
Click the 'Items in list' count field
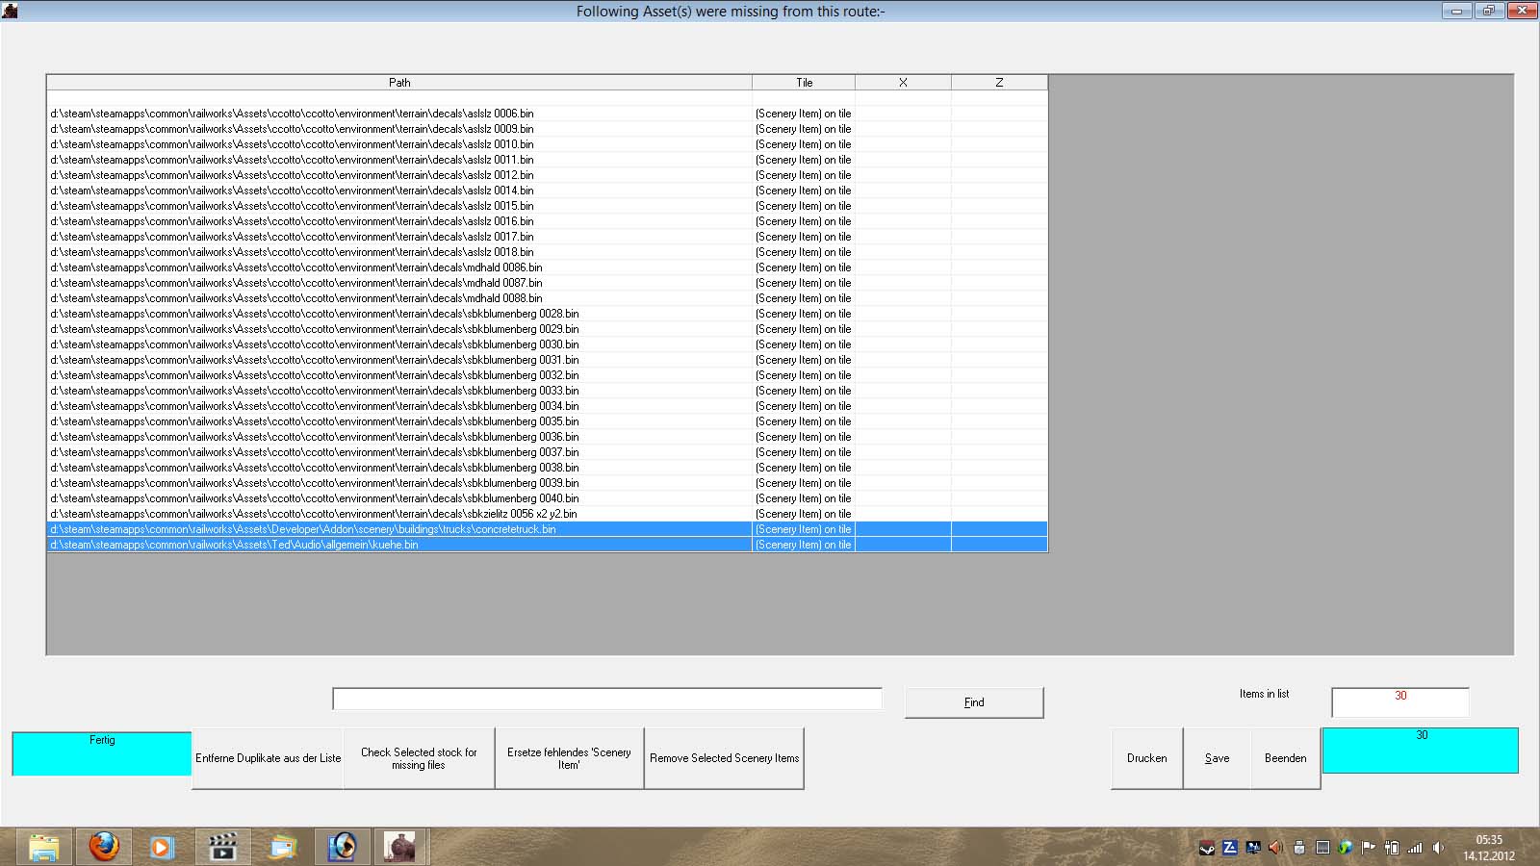1400,701
